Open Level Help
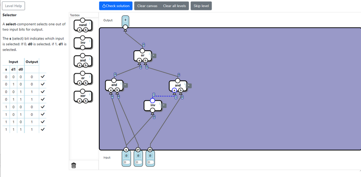Viewport: 361px width, 177px height. [x=14, y=6]
